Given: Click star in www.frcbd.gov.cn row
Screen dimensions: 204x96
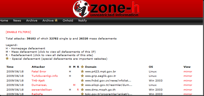Looking at the screenshot, I should tap(82, 80).
